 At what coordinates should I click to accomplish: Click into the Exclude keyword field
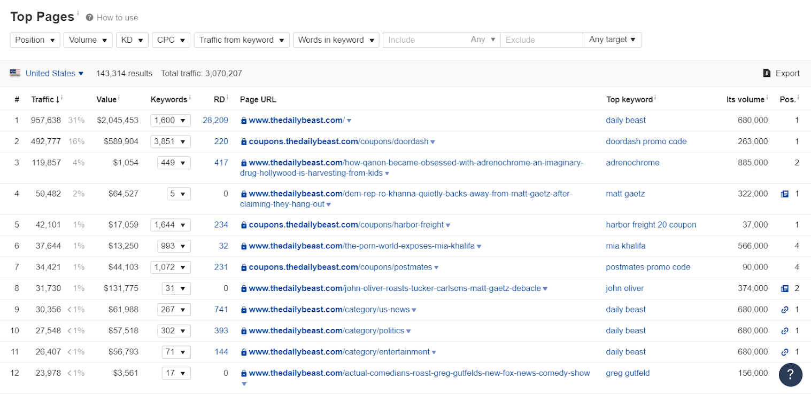pyautogui.click(x=541, y=40)
